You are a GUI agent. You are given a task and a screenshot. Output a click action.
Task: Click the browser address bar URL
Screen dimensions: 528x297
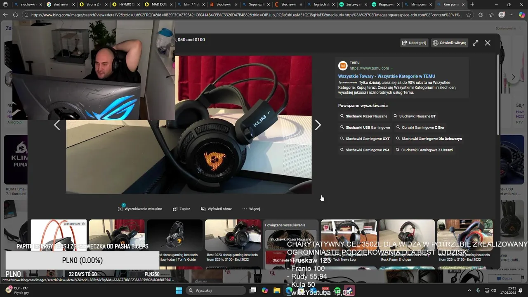click(x=246, y=15)
